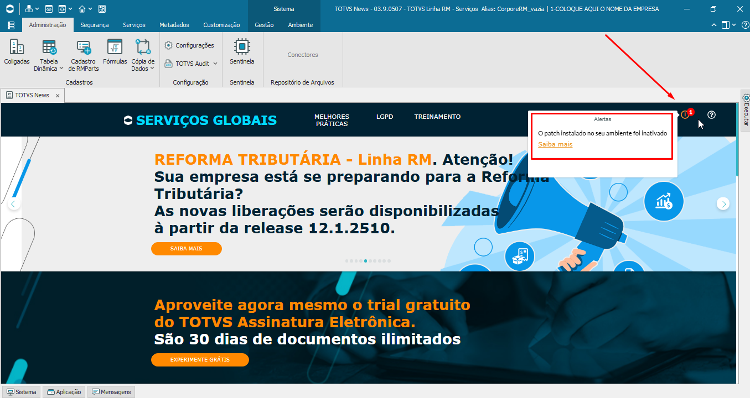This screenshot has width=750, height=398.
Task: Open Cadastro de RMParts
Action: tap(84, 55)
